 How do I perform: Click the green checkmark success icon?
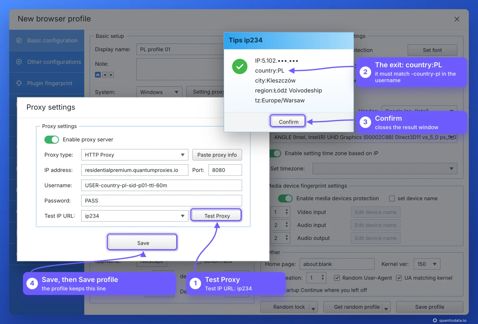240,66
